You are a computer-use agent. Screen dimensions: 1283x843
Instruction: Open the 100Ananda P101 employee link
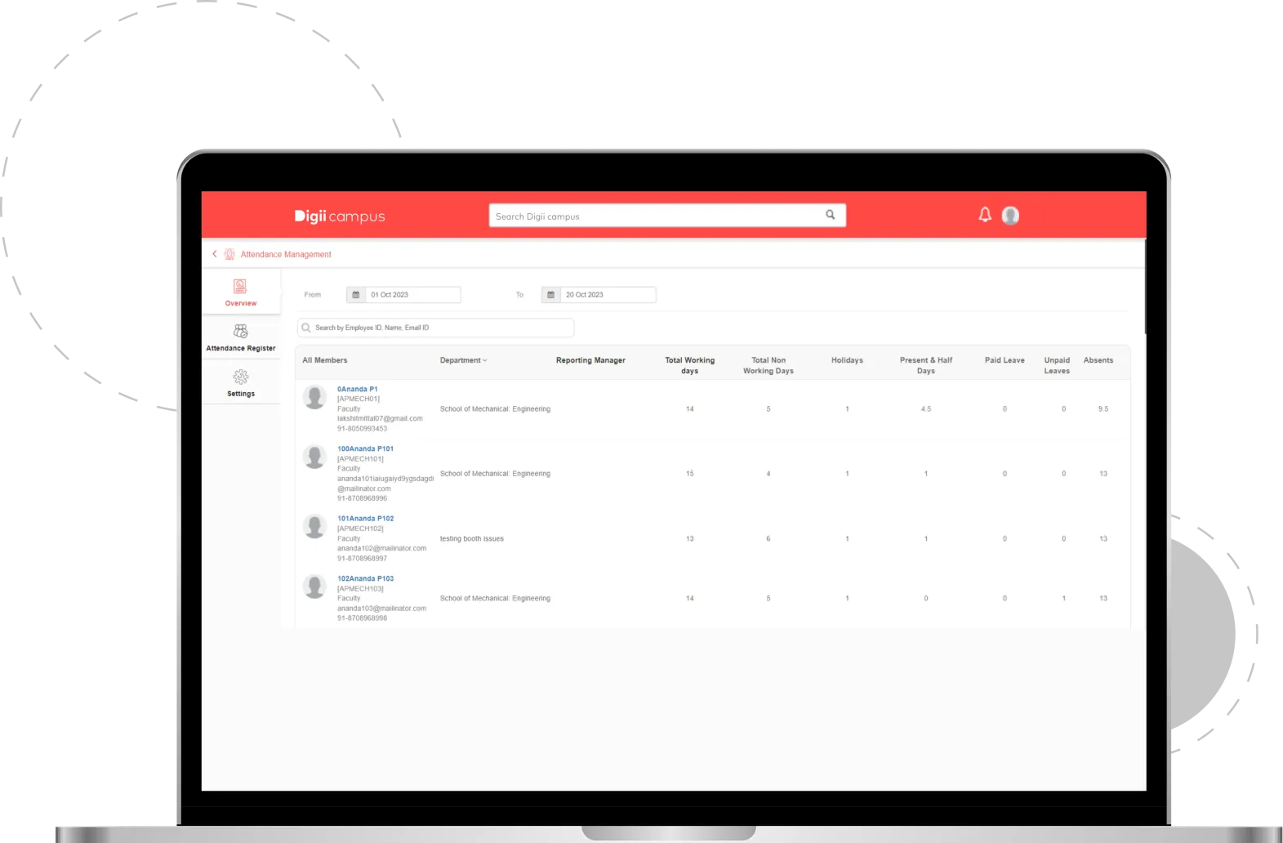point(365,448)
